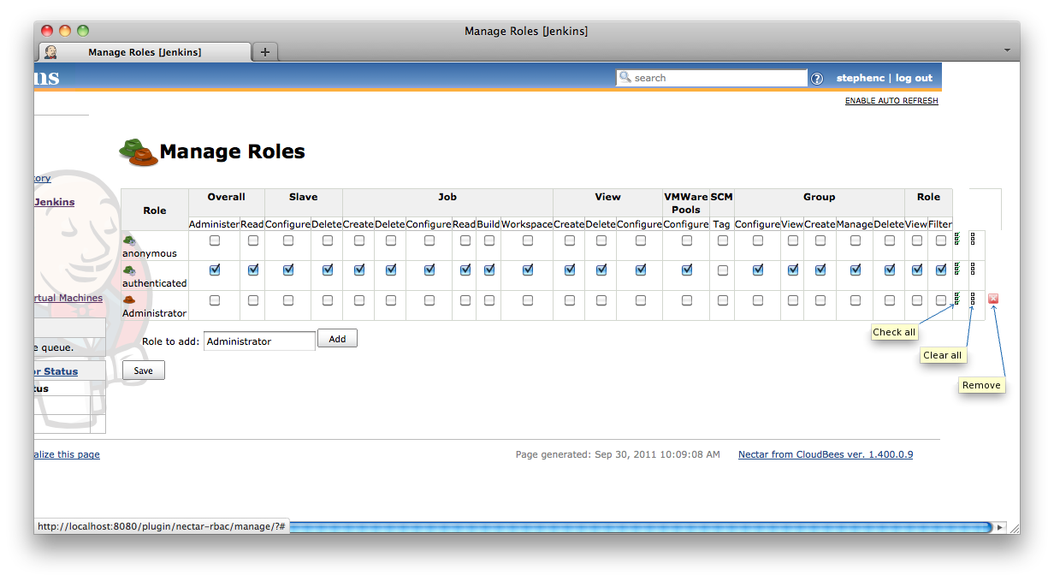The height and width of the screenshot is (581, 1054).
Task: Enable Role Filter for Administrator role
Action: click(x=941, y=300)
